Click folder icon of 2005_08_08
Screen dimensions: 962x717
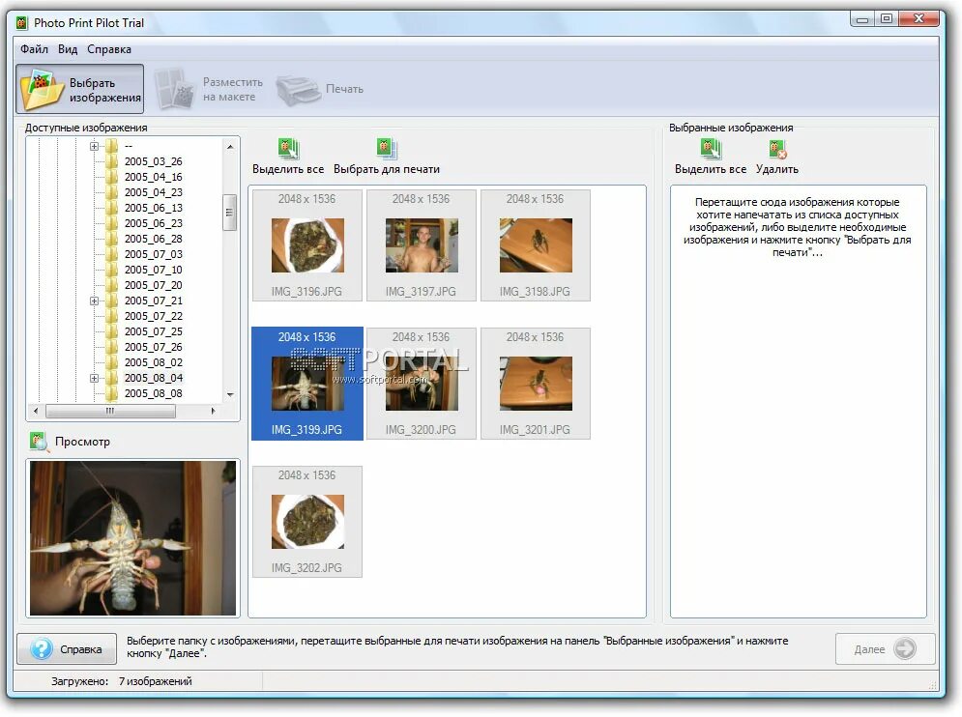point(111,393)
